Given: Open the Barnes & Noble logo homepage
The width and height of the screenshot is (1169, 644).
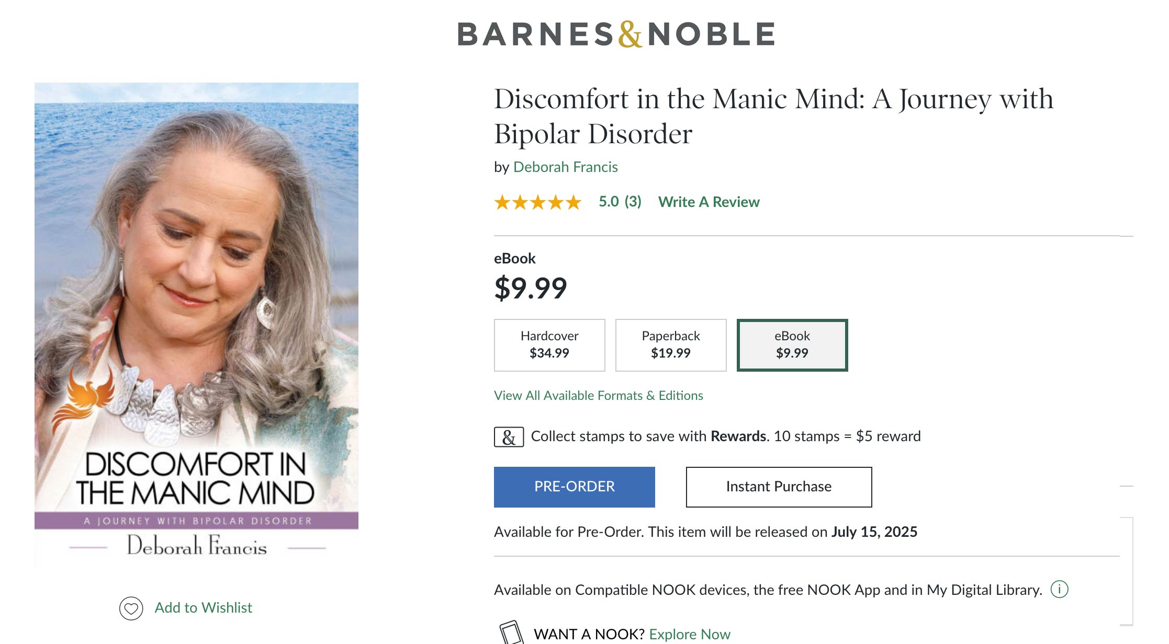Looking at the screenshot, I should click(x=616, y=34).
